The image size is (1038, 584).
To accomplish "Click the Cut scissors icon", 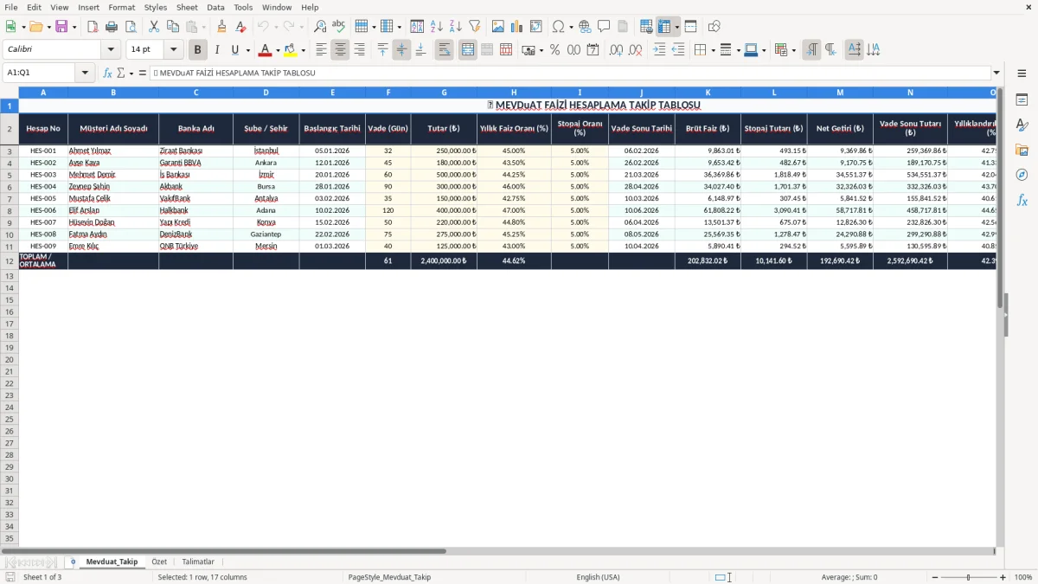I will [154, 27].
